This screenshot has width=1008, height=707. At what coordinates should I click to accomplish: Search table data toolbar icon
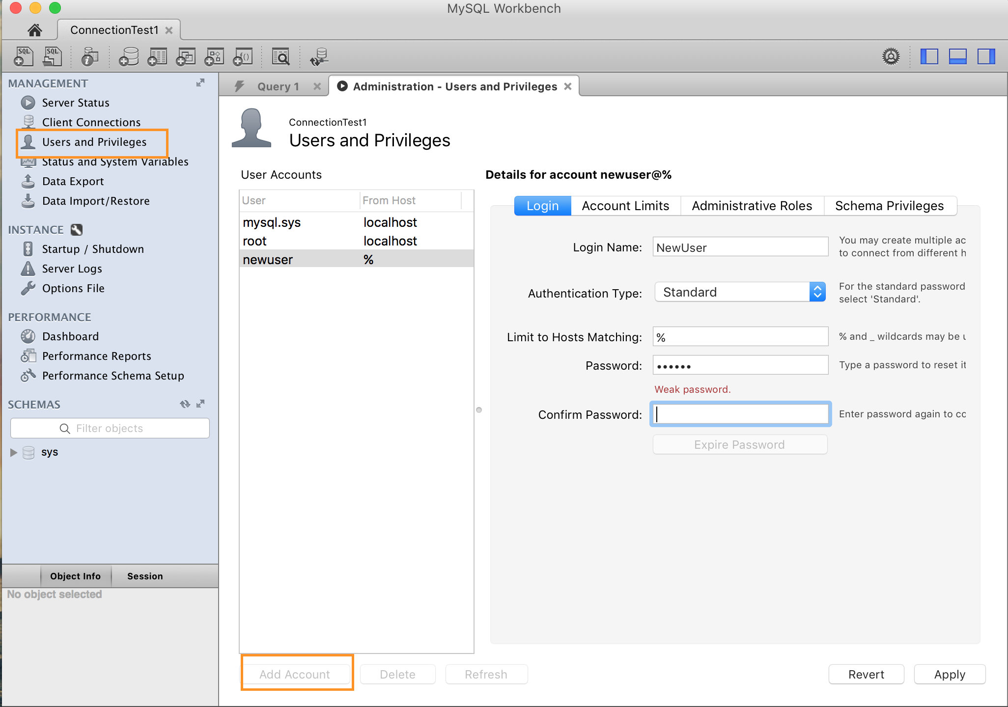coord(281,56)
